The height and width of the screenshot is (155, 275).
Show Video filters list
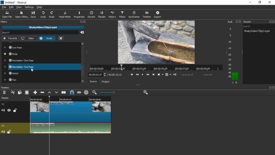coord(28,38)
